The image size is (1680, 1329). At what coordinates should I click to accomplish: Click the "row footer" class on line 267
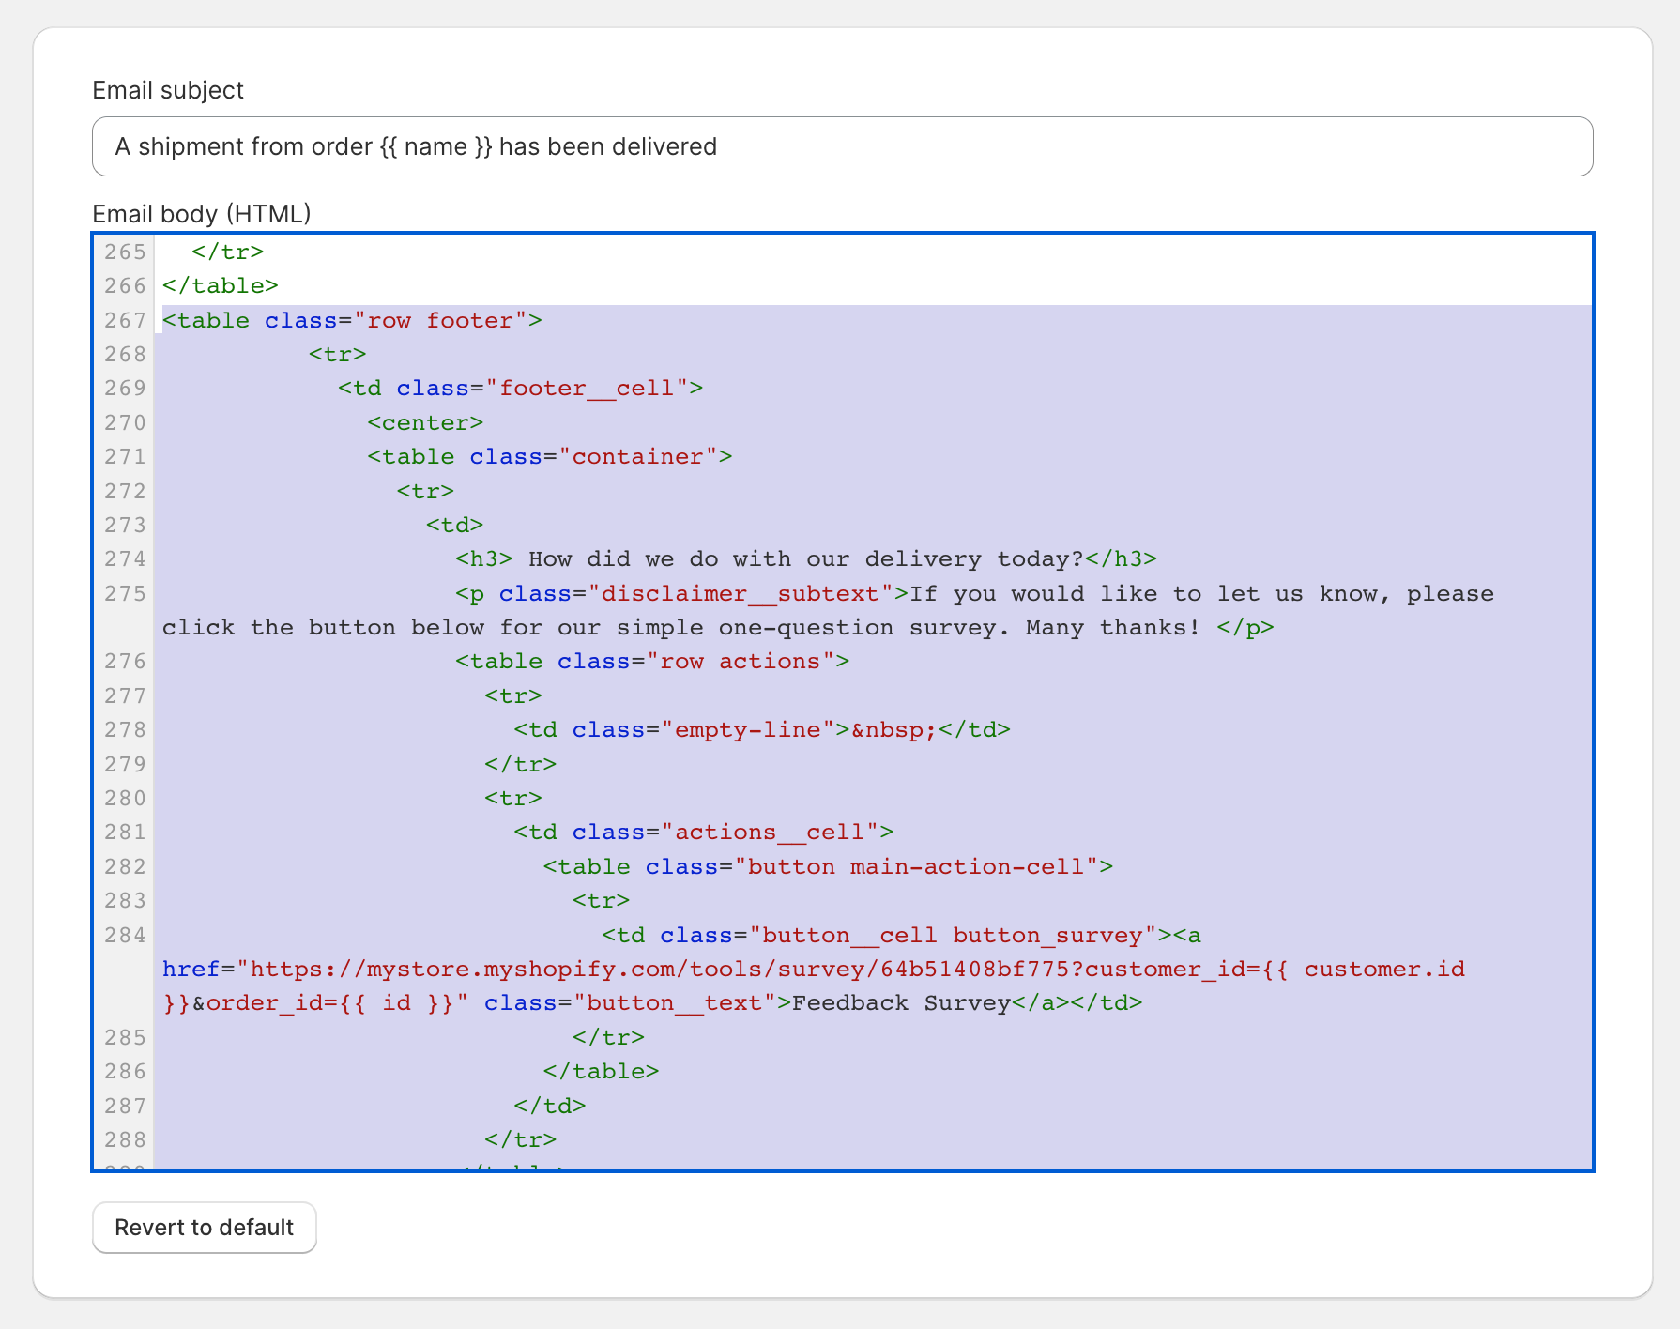tap(440, 320)
